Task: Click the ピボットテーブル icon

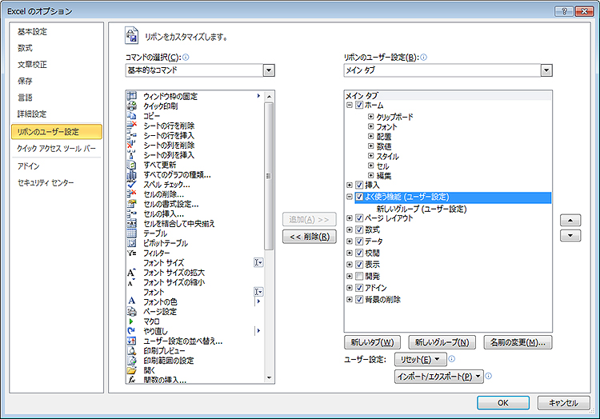Action: click(x=132, y=243)
